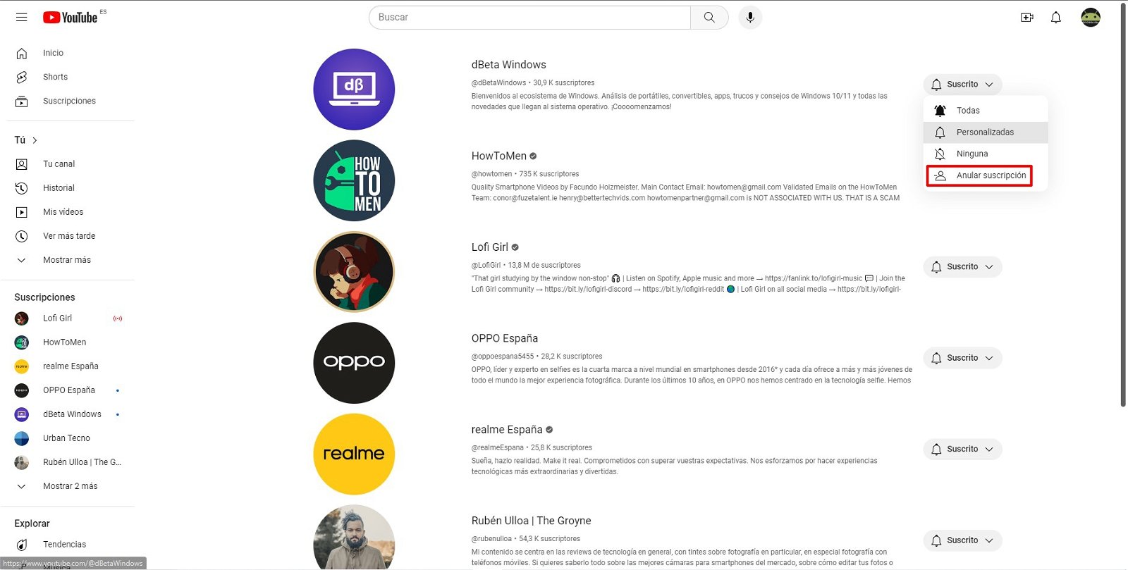
Task: Open OPPO España sidebar avatar
Action: click(22, 390)
